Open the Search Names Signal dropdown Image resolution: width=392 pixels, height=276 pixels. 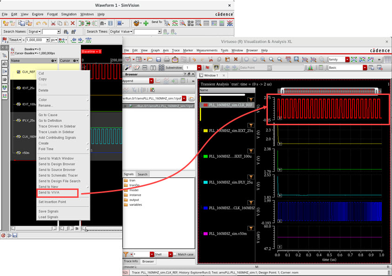34,32
